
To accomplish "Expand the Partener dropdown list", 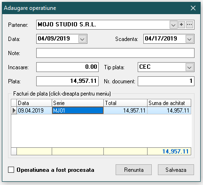I will (173, 25).
